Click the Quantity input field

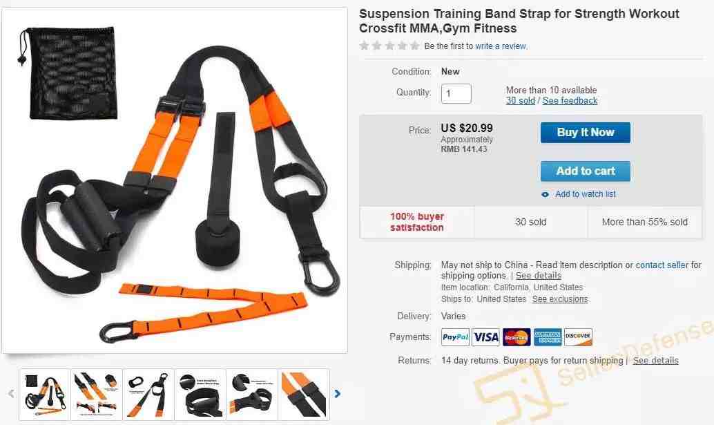pyautogui.click(x=456, y=93)
